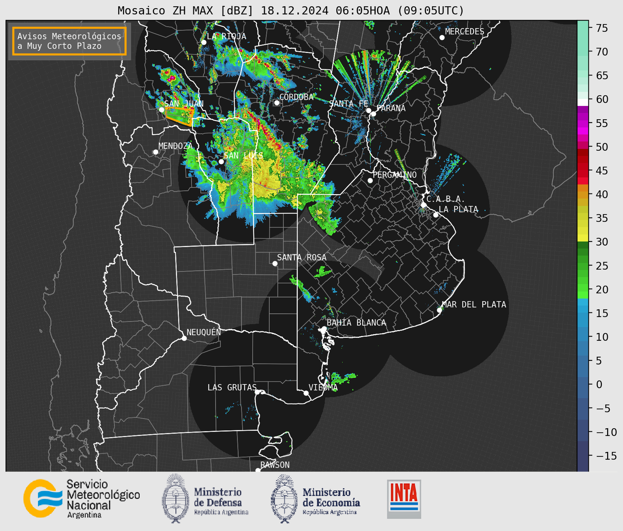Click the San Luis city marker
This screenshot has width=623, height=531.
[221, 161]
